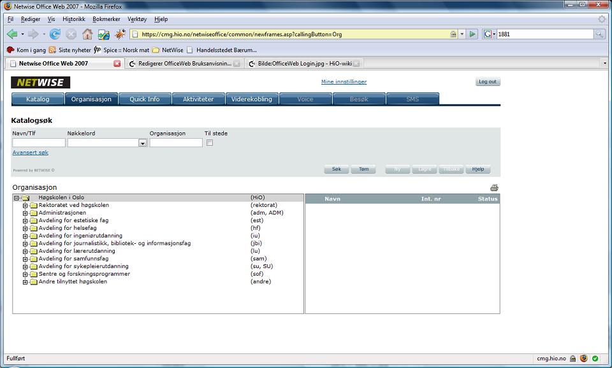Open the Kom i gang bookmark
The image size is (612, 368).
coord(27,50)
